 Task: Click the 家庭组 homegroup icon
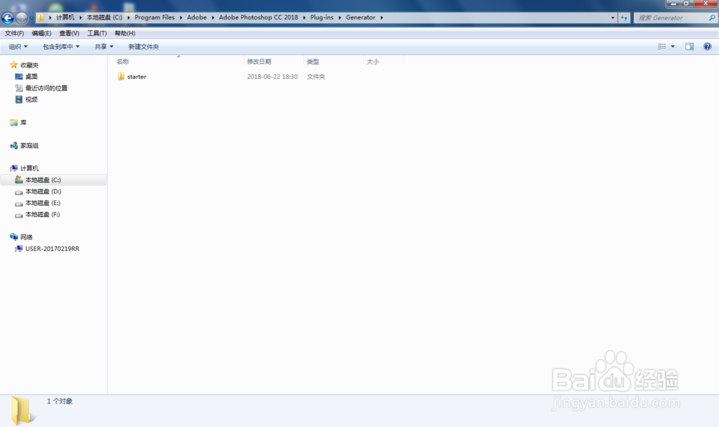point(14,145)
